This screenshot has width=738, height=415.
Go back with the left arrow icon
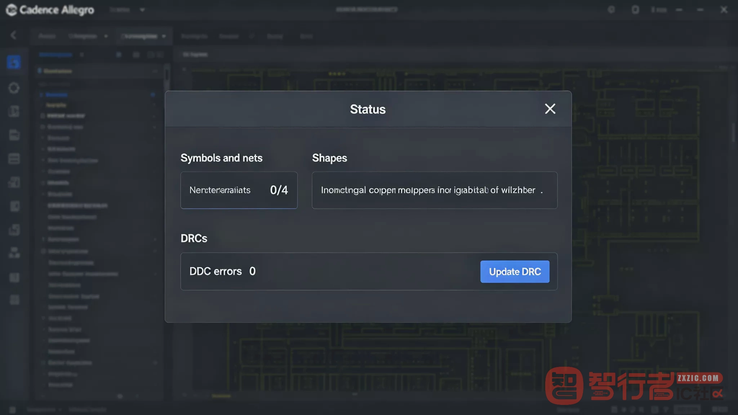14,35
